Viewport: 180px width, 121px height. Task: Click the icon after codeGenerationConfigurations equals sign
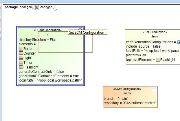click(179, 42)
